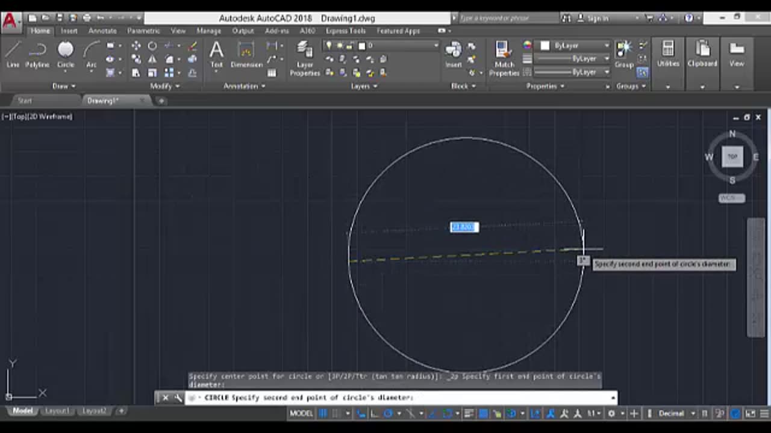Toggle MODEL space button in status bar
771x433 pixels.
[301, 413]
